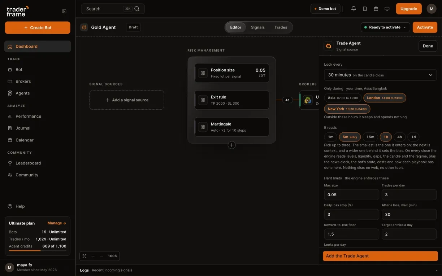Toggle the 15m timeframe
442x276 pixels.
[370, 137]
